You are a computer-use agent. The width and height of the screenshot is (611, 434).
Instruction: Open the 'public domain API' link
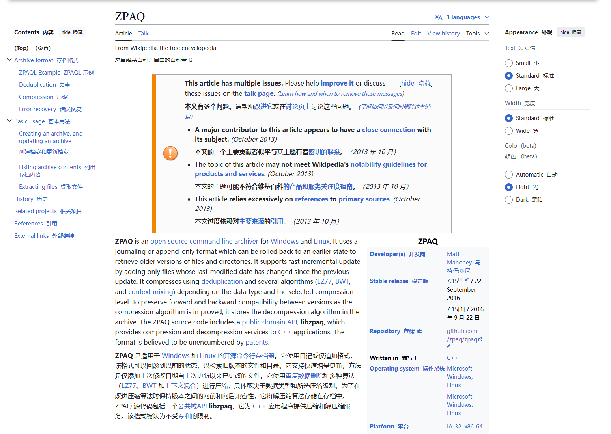(270, 322)
